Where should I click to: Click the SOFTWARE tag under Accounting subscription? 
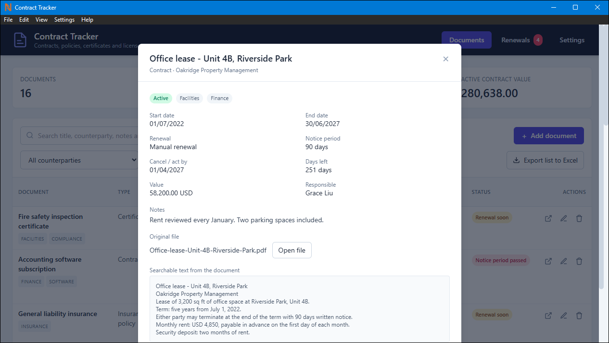pos(62,281)
